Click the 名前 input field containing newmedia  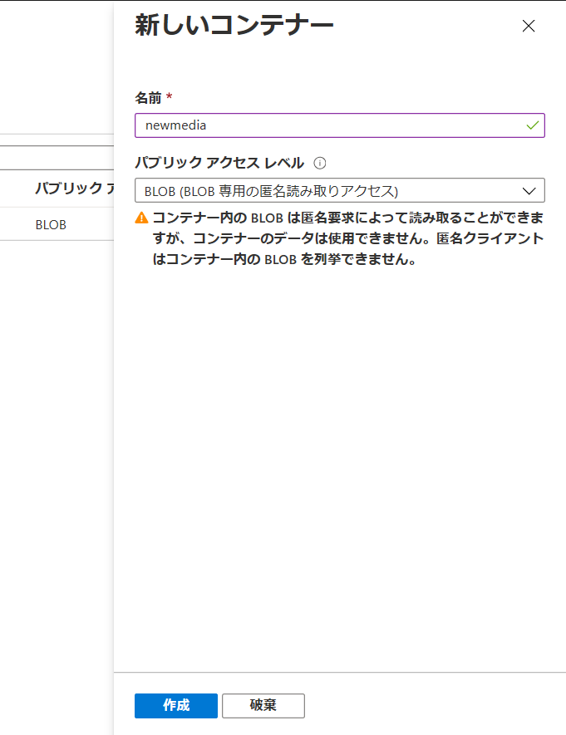point(339,125)
